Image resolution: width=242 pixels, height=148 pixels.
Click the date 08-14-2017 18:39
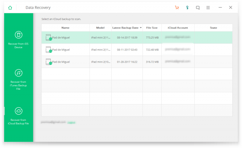(x=127, y=38)
